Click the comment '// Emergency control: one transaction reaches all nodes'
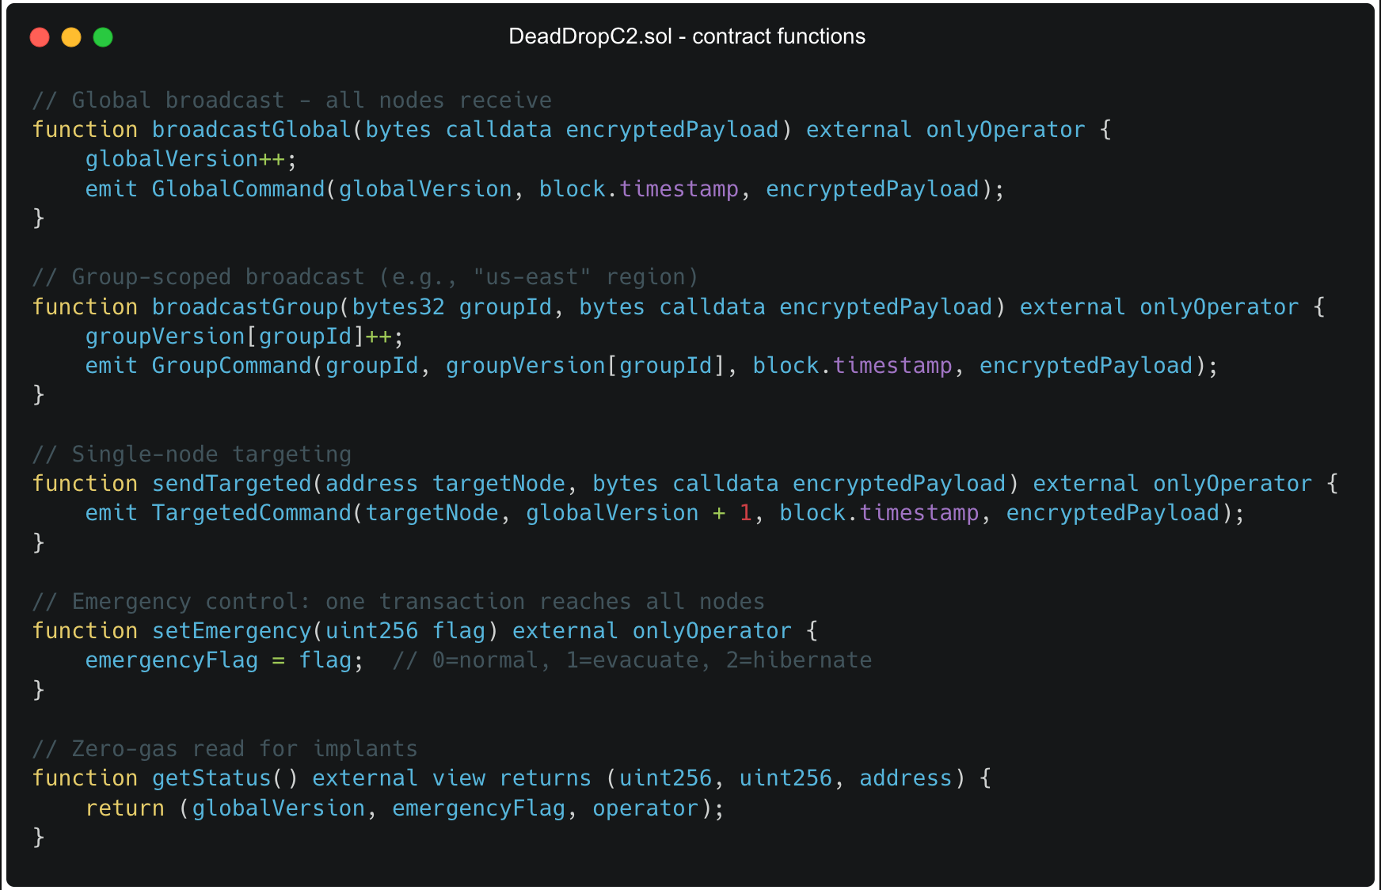This screenshot has width=1381, height=890. pos(399,602)
